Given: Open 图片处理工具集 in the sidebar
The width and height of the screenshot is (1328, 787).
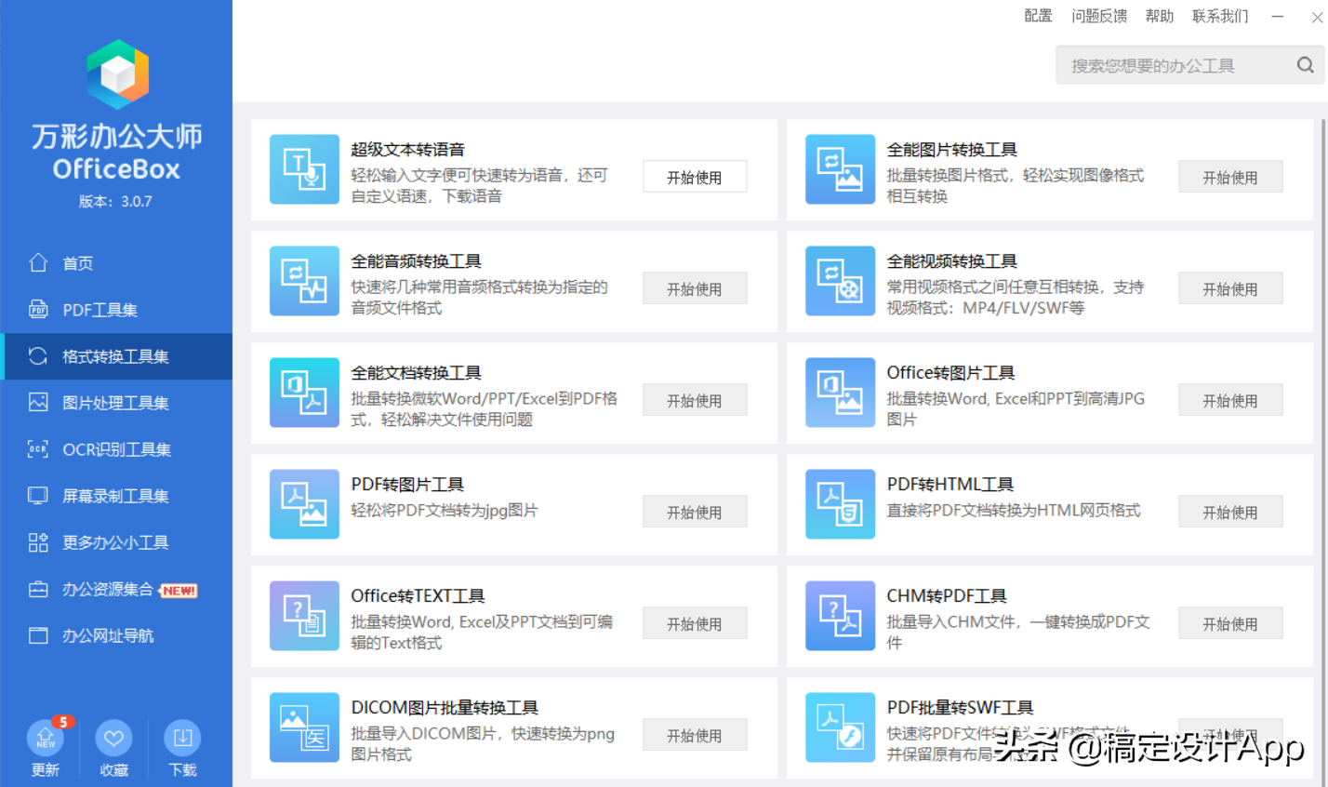Looking at the screenshot, I should (x=116, y=403).
